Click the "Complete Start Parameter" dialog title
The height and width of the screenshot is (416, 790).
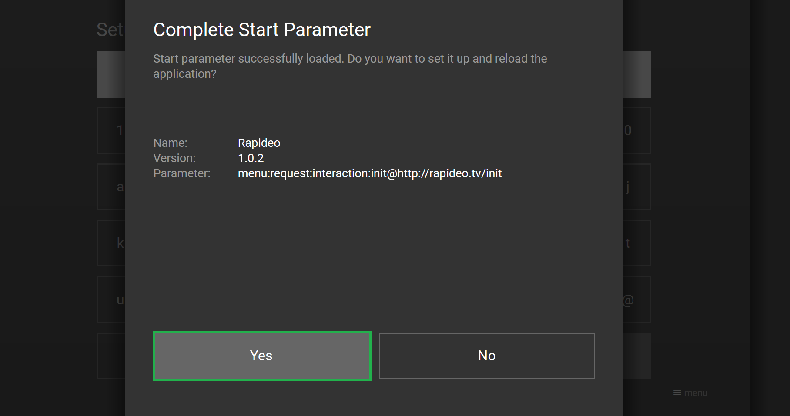262,30
